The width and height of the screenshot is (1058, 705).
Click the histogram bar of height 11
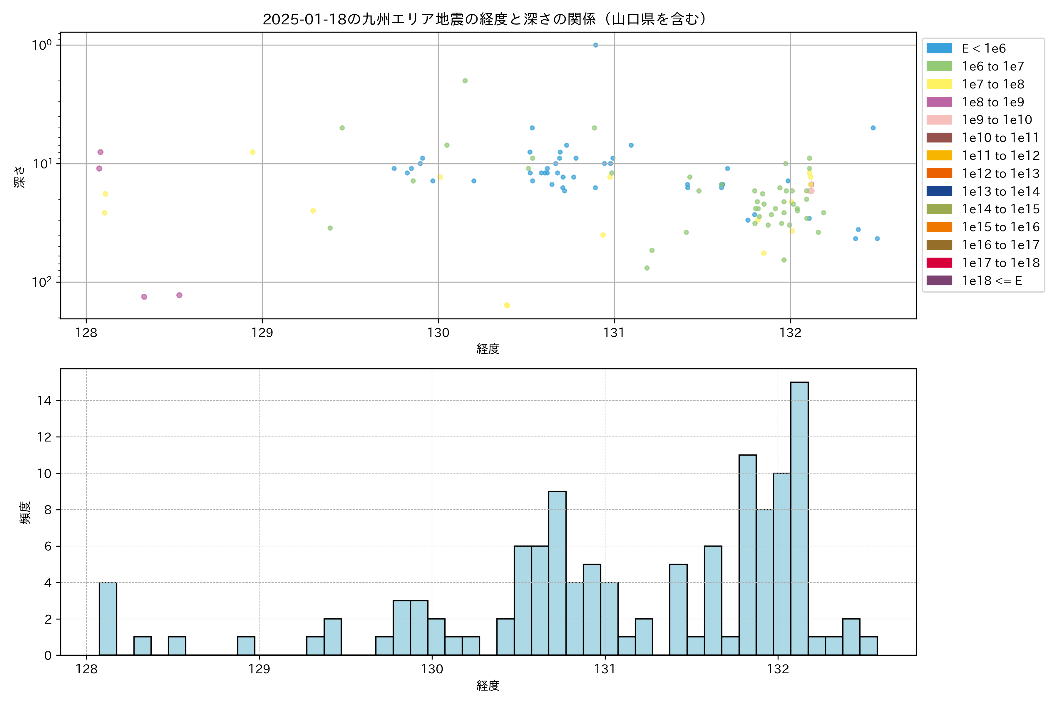click(x=747, y=555)
